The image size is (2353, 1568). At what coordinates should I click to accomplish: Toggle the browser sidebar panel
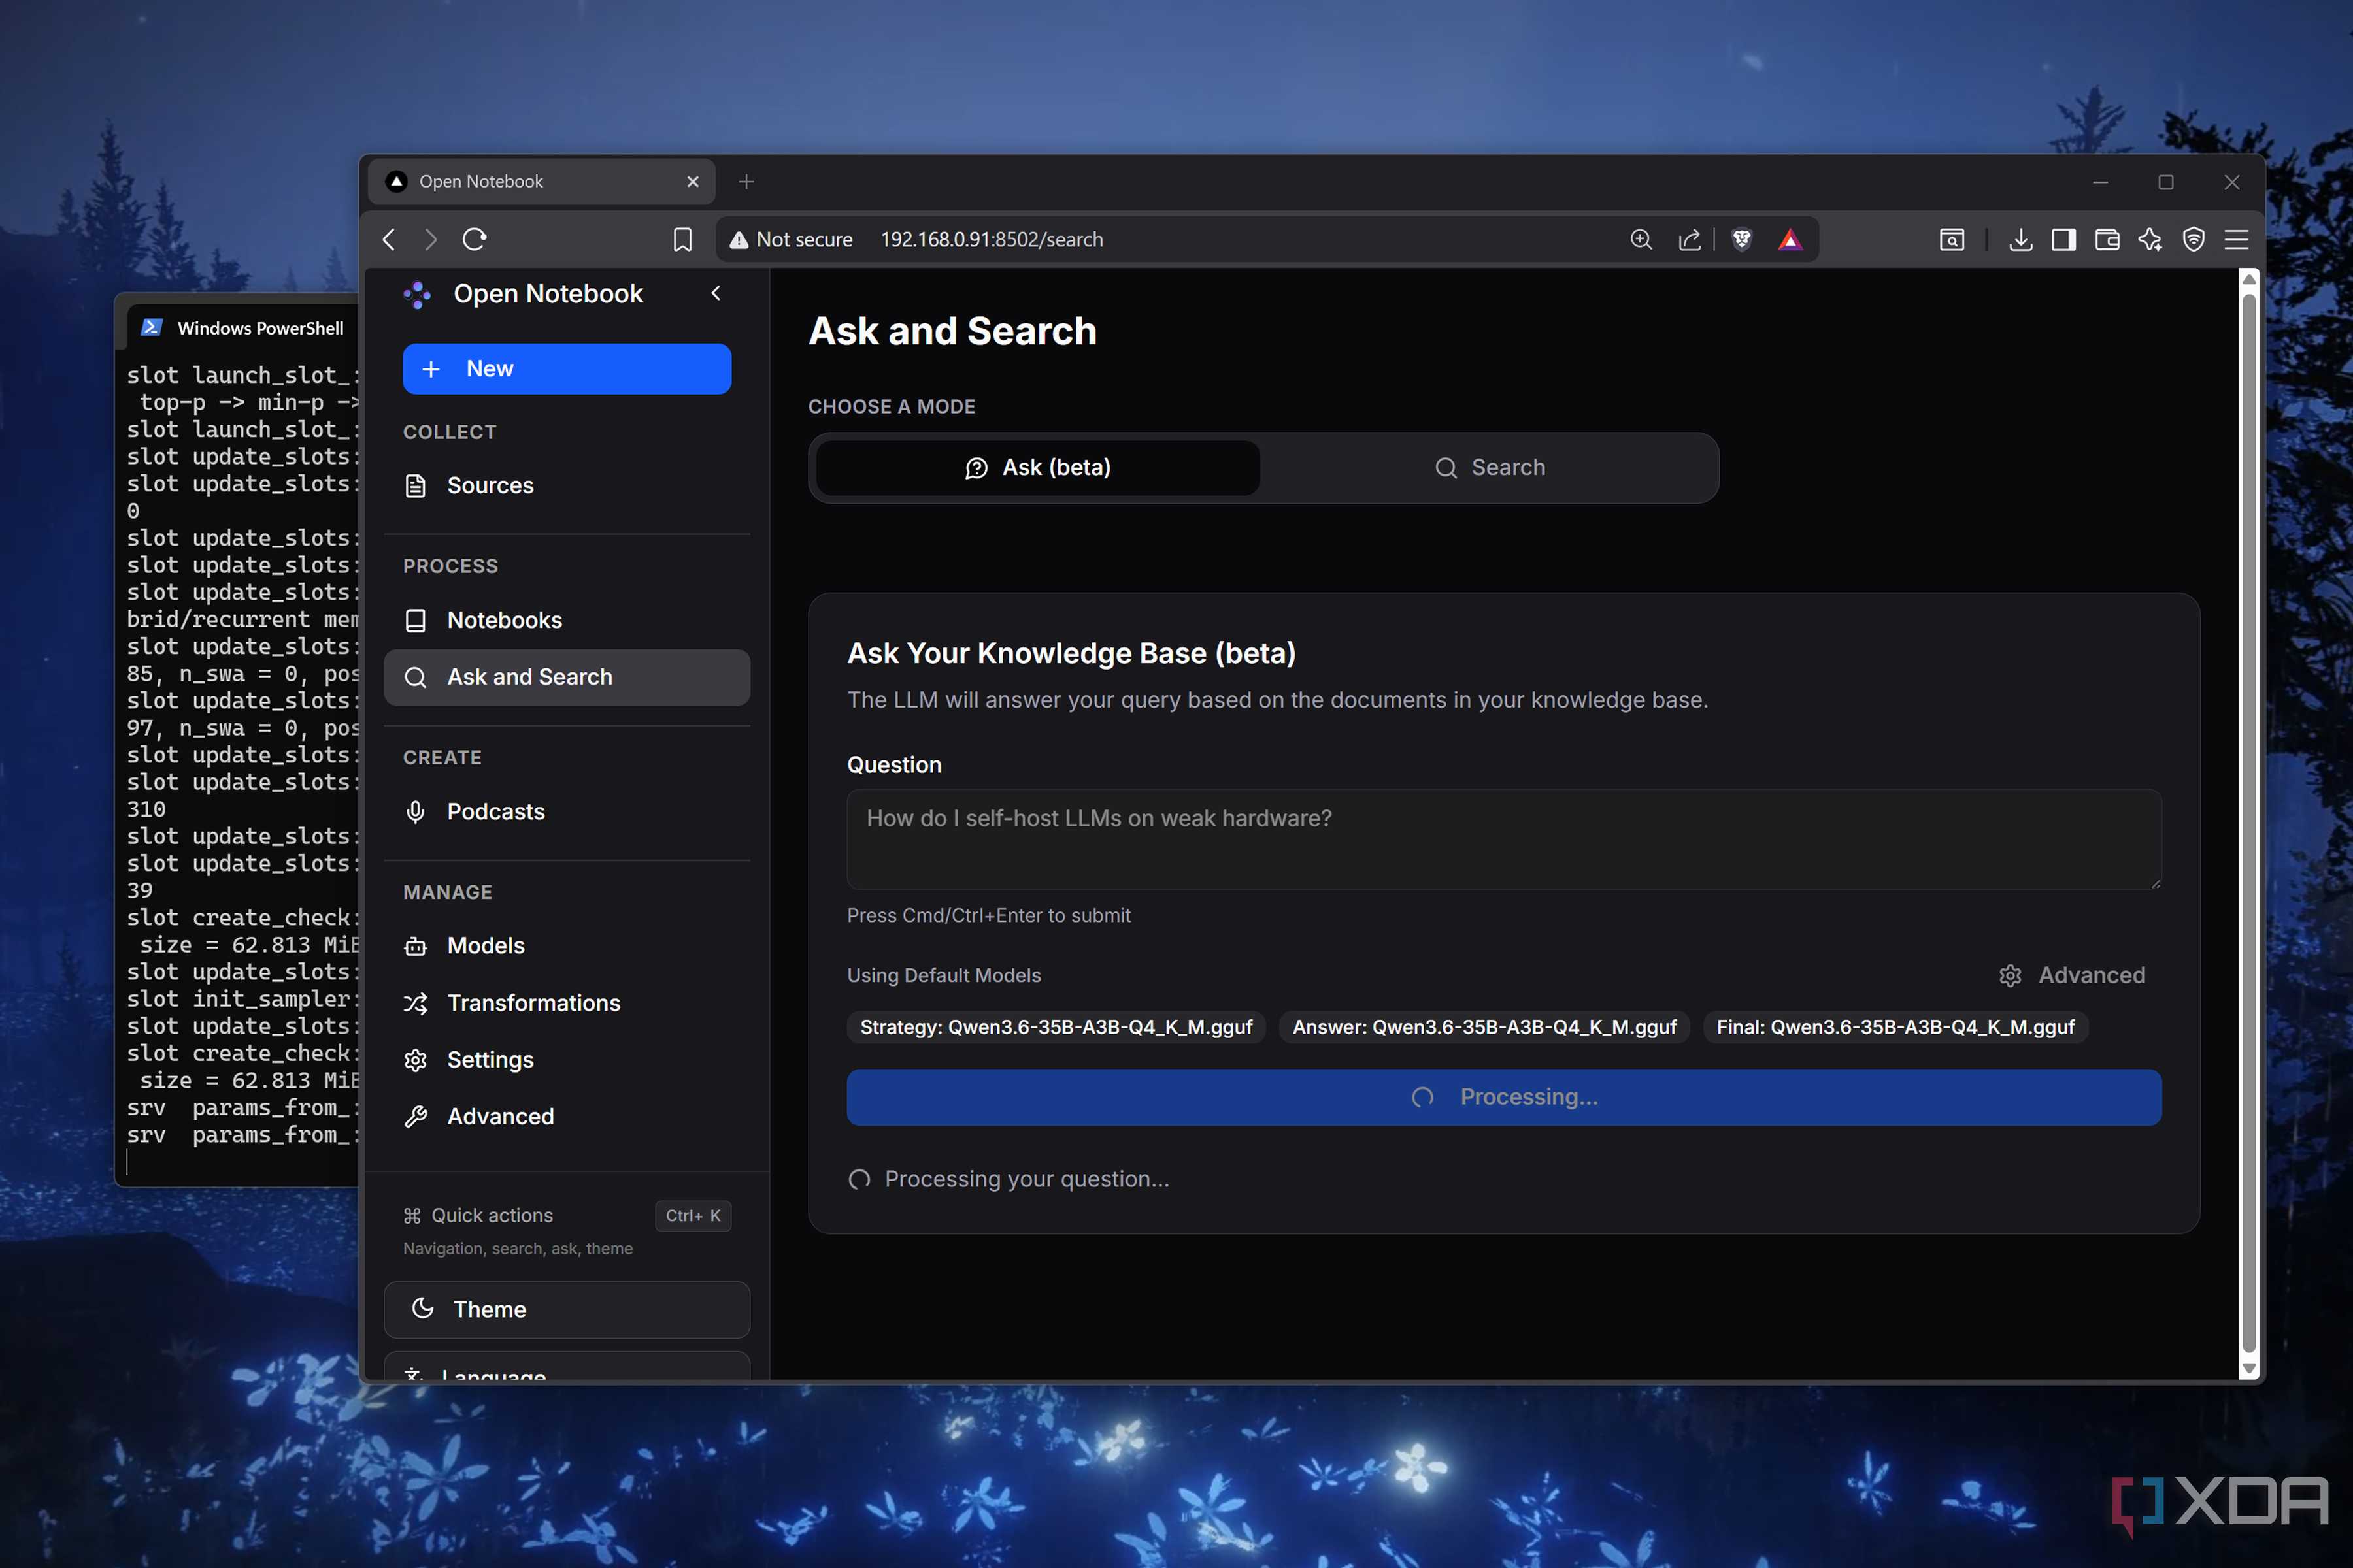click(2063, 240)
